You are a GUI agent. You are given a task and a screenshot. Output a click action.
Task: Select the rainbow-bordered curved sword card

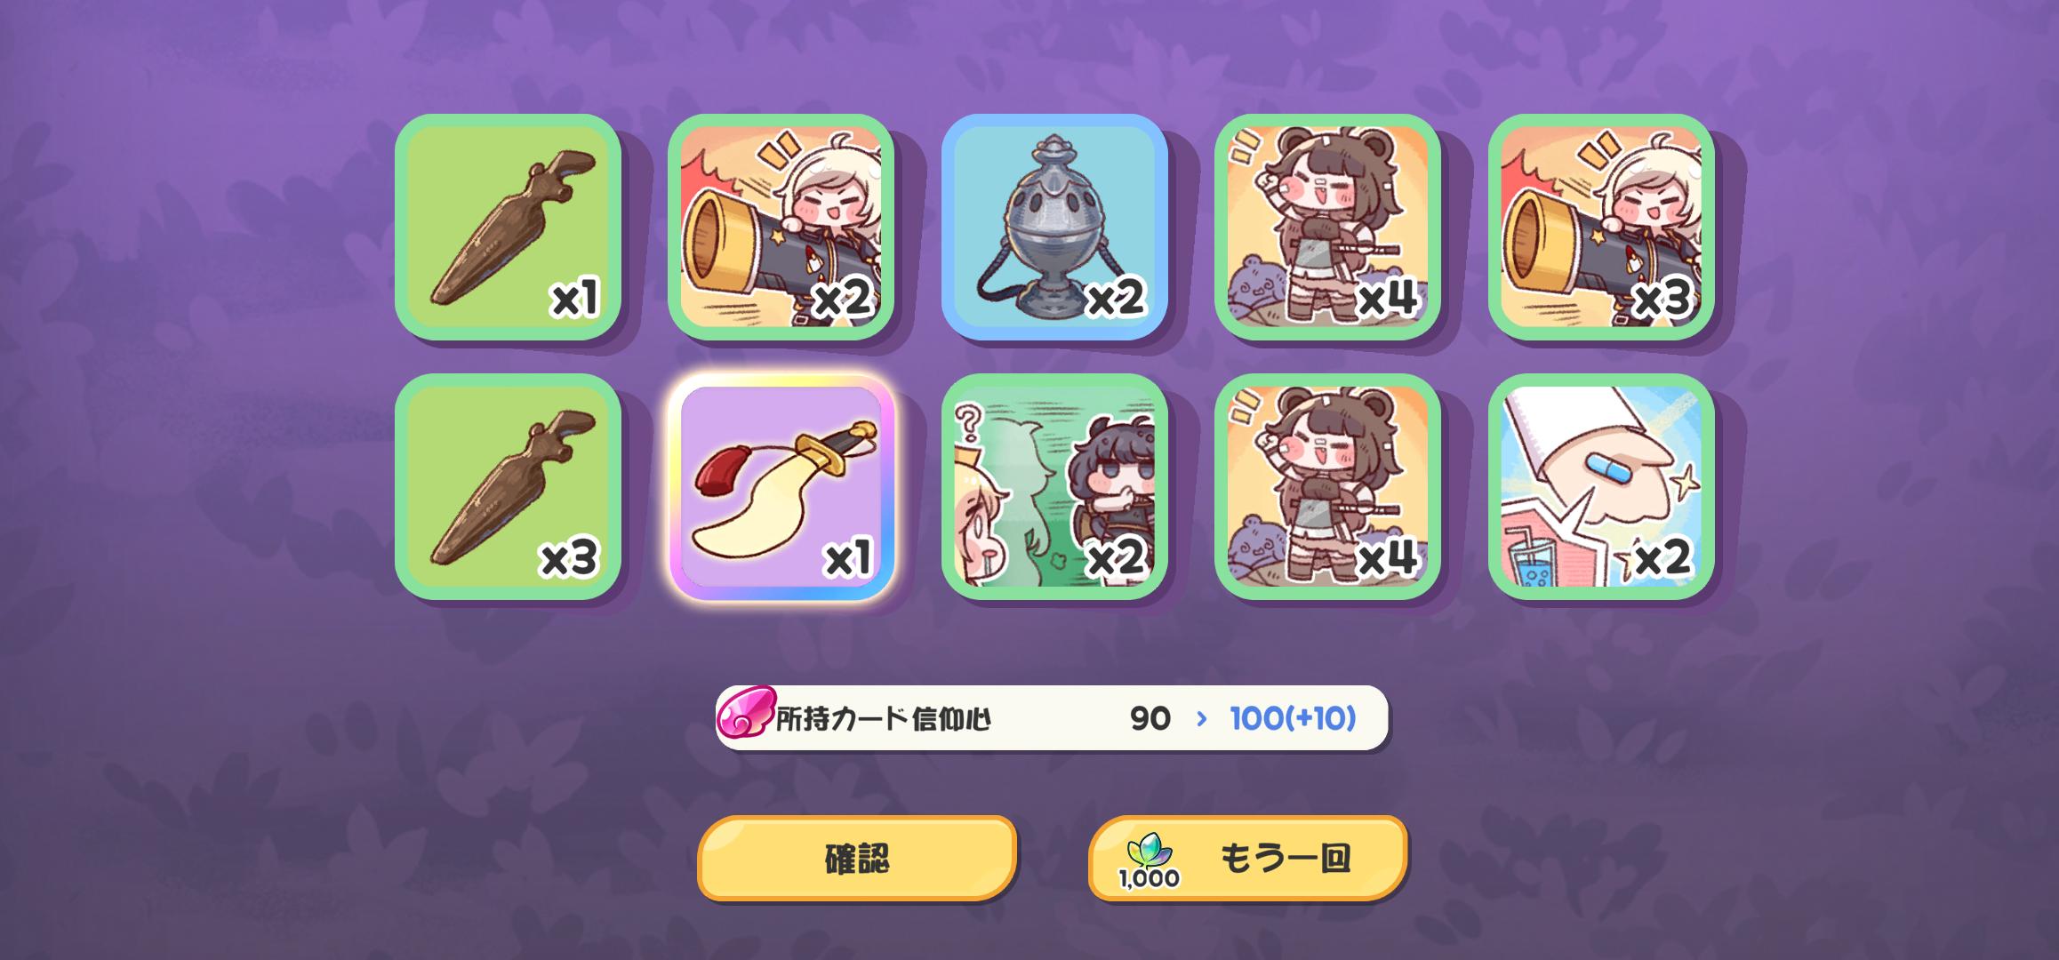(x=781, y=487)
